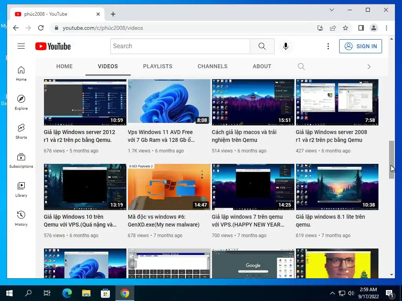Screen dimensions: 402x301
Task: Show more channel tabs chevron
Action: 369,67
